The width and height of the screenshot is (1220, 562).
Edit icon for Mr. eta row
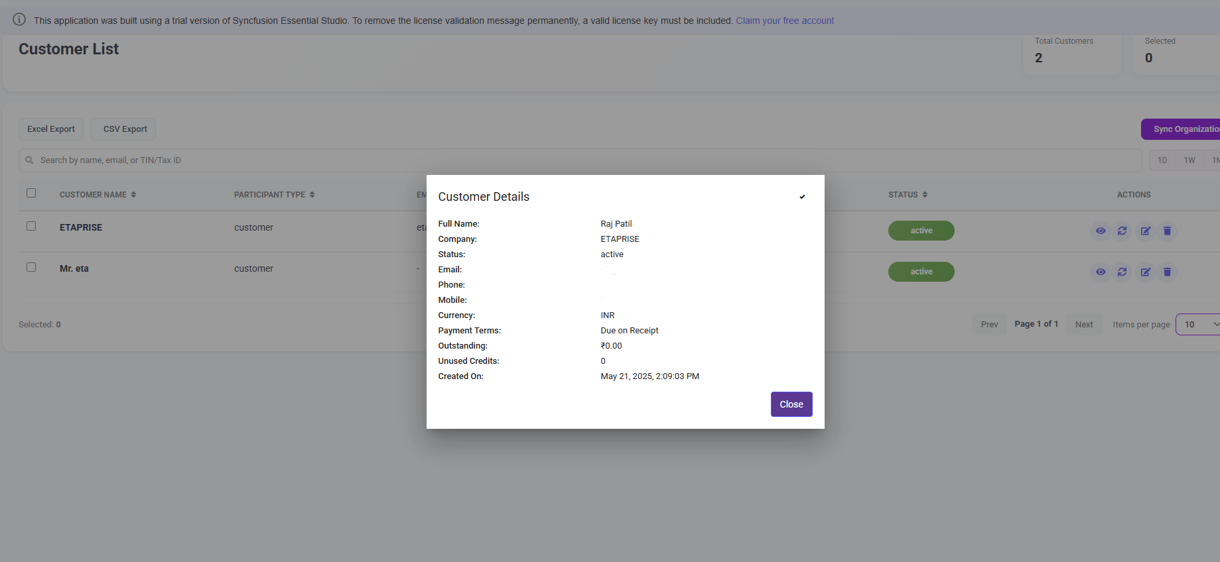pyautogui.click(x=1146, y=272)
